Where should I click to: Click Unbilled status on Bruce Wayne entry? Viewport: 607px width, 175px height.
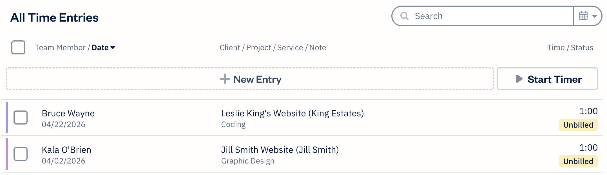coord(578,125)
